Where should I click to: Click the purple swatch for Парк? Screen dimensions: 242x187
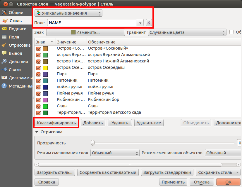pyautogui.click(x=45, y=74)
